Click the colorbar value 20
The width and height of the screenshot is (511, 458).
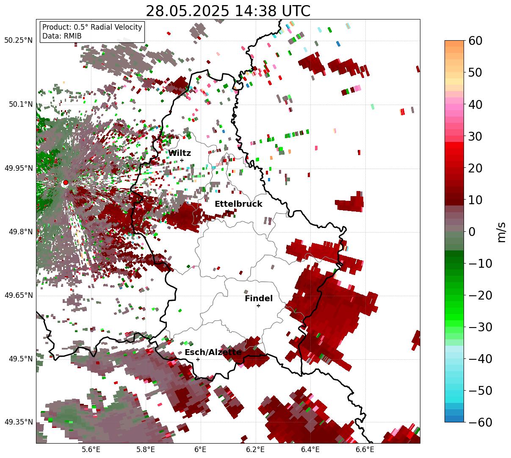(x=475, y=168)
